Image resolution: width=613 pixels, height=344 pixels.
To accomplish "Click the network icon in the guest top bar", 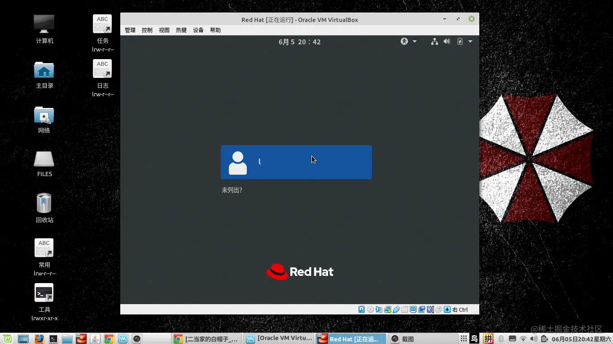I will coord(434,42).
